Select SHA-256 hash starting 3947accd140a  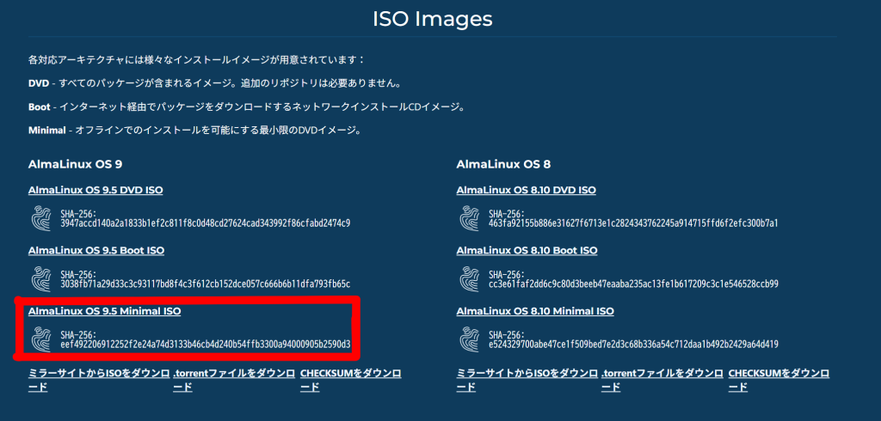pos(205,223)
